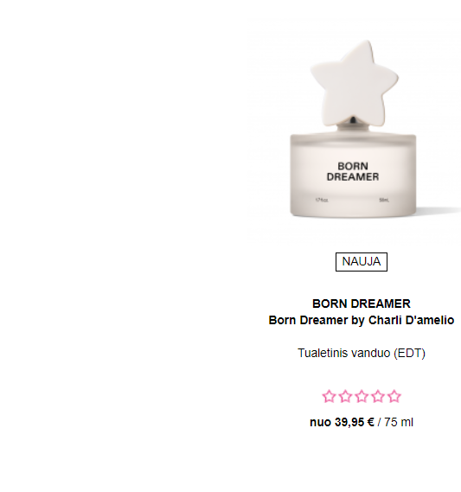Viewport: 461px width, 492px height.
Task: Give five stars via the last rating star
Action: 394,396
